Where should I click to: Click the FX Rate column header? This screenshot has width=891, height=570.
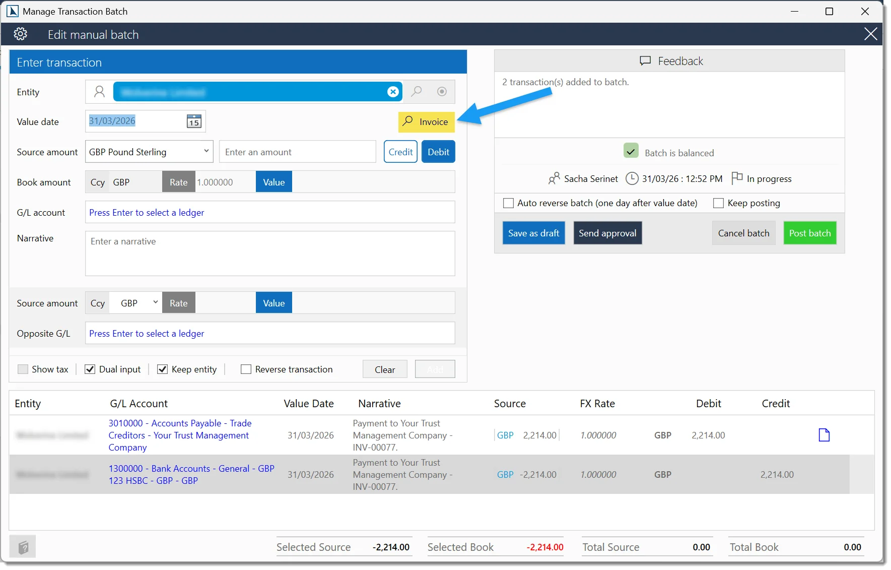pos(597,403)
